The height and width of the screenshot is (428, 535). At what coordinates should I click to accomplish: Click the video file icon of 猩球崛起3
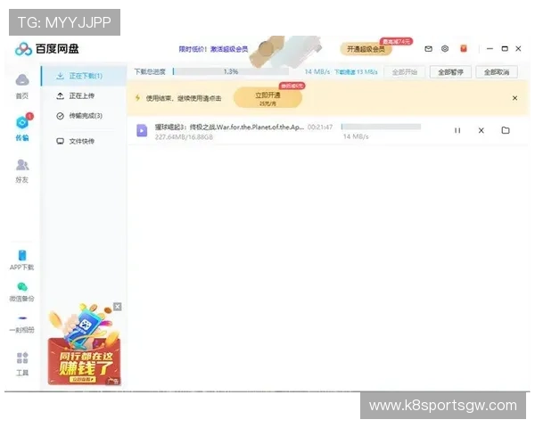[142, 130]
